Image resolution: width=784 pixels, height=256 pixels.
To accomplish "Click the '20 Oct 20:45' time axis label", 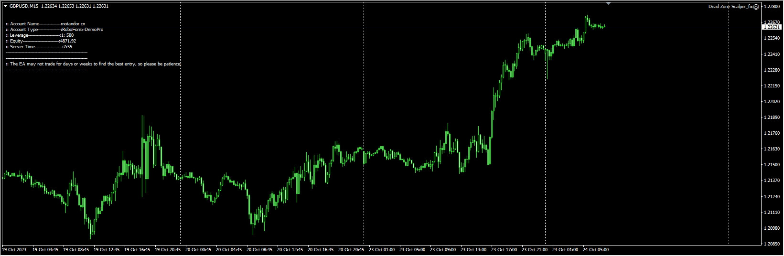I will click(x=351, y=249).
